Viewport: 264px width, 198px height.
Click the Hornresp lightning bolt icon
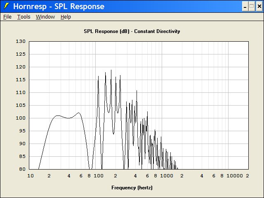point(6,6)
